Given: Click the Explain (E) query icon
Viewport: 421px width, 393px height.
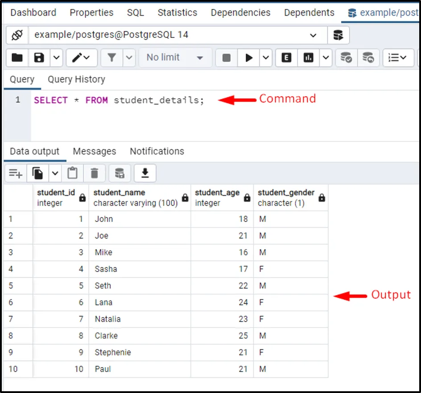Looking at the screenshot, I should tap(286, 57).
